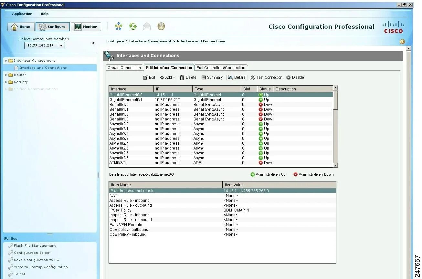This screenshot has height=279, width=422.
Task: Click the Edit pencil icon
Action: coord(145,77)
